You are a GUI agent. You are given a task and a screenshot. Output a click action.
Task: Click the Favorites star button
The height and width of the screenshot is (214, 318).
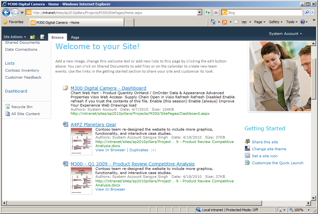pyautogui.click(x=13, y=22)
